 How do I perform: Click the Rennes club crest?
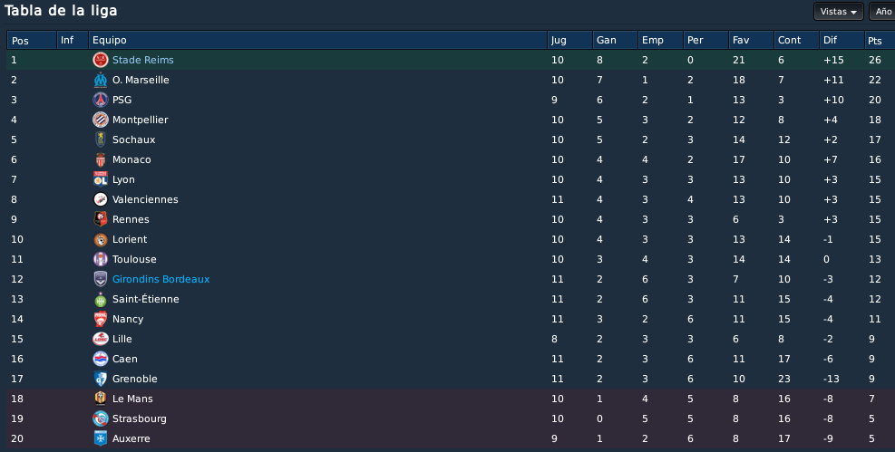point(101,219)
